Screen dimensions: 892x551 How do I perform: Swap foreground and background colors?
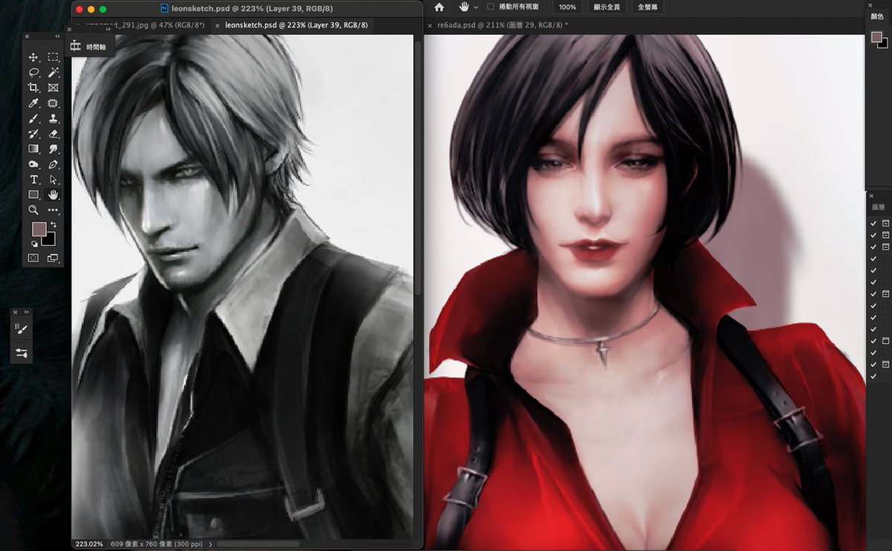point(54,224)
